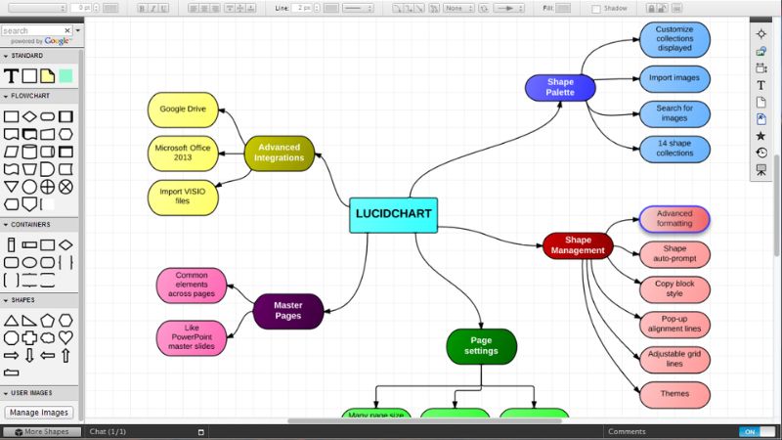782x440 pixels.
Task: Open the search box dropdown arrow
Action: click(x=77, y=30)
